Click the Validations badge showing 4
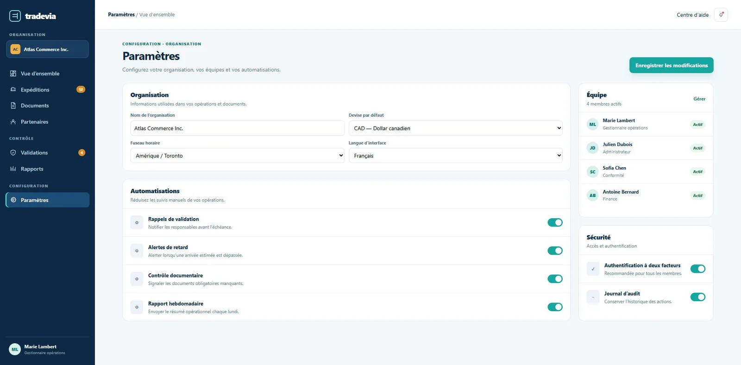This screenshot has width=741, height=365. 82,152
